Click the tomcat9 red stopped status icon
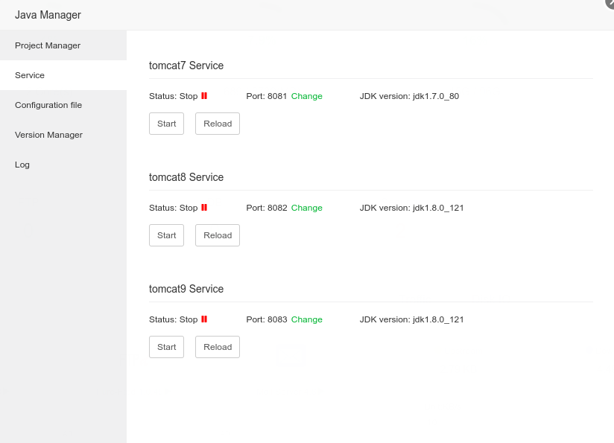 [204, 319]
